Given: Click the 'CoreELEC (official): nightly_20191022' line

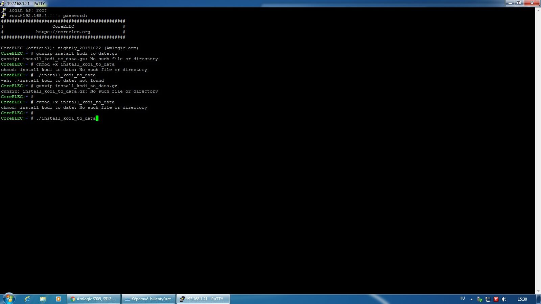Looking at the screenshot, I should pos(70,48).
